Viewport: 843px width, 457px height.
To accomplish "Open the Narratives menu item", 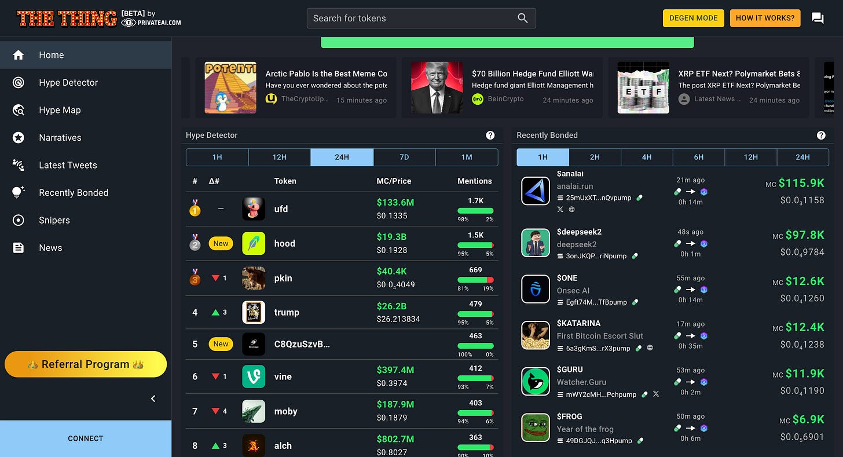I will click(x=86, y=138).
